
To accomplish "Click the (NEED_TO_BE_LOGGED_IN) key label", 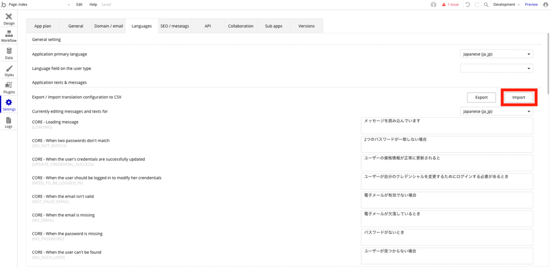I will pos(56,183).
